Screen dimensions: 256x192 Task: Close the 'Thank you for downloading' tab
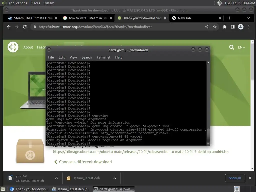pyautogui.click(x=165, y=18)
